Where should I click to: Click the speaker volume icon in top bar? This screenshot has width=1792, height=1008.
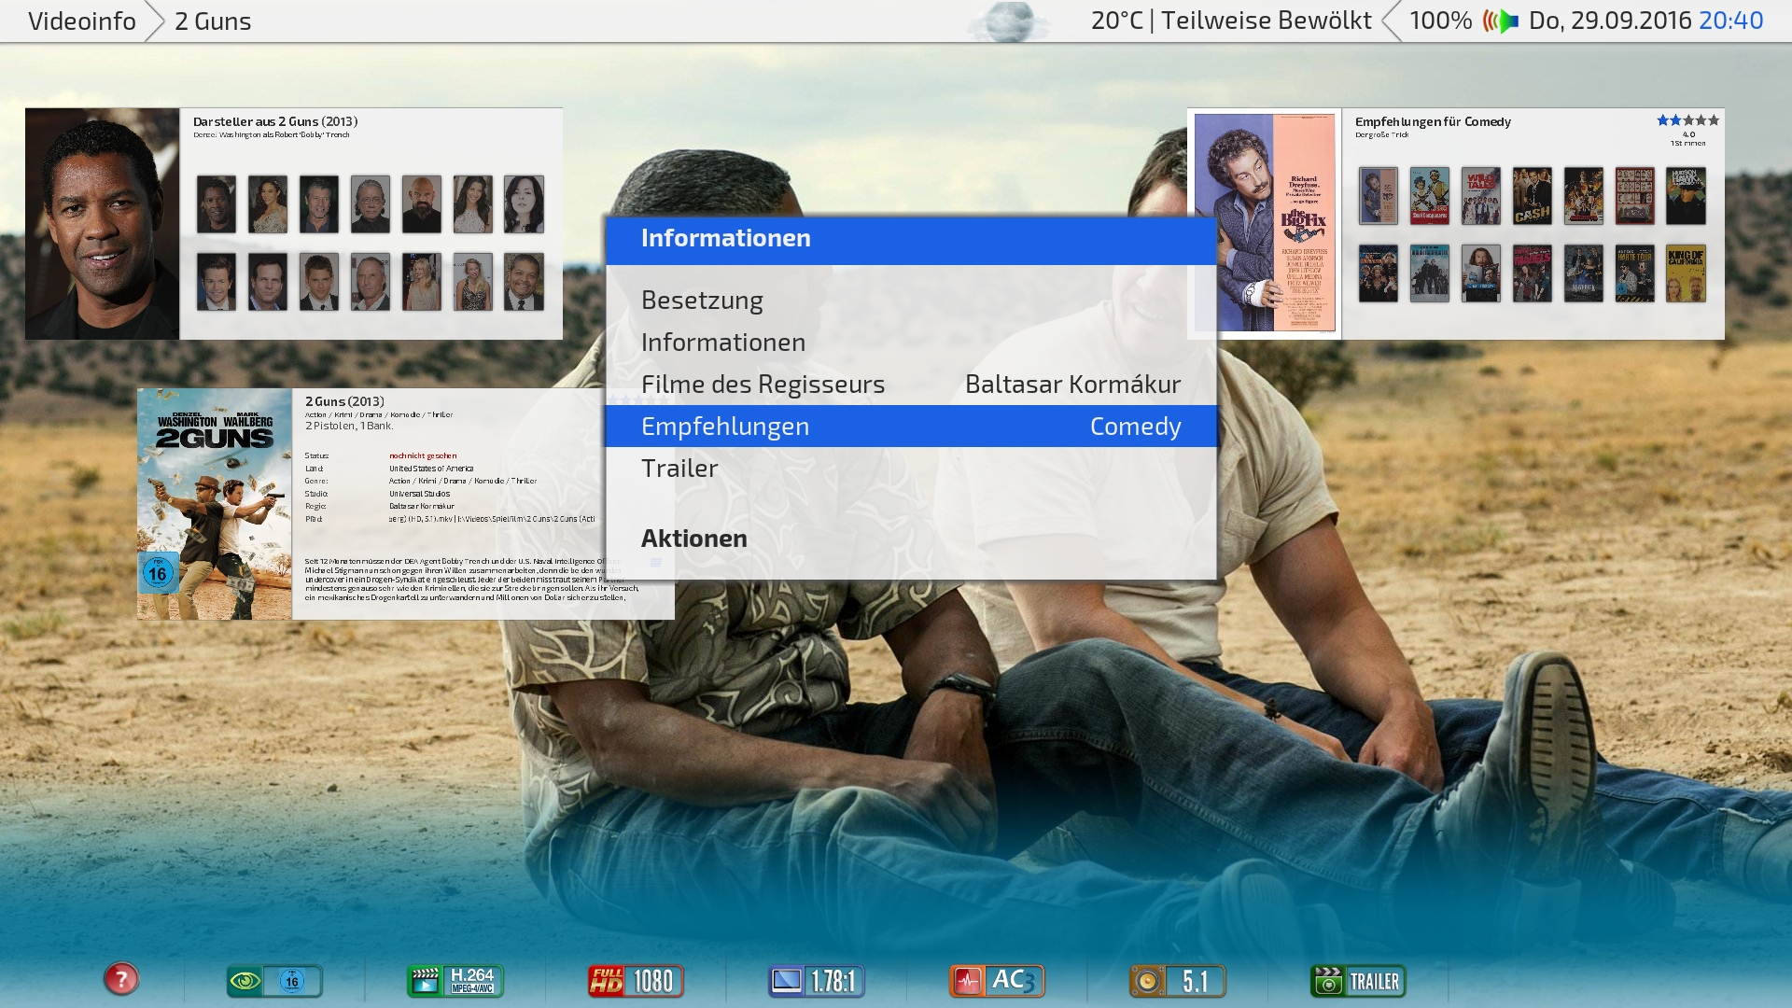point(1501,21)
